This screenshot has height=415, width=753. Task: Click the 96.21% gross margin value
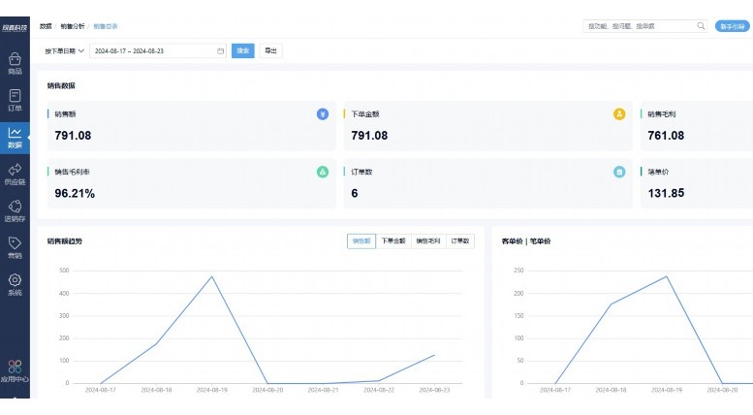click(75, 193)
